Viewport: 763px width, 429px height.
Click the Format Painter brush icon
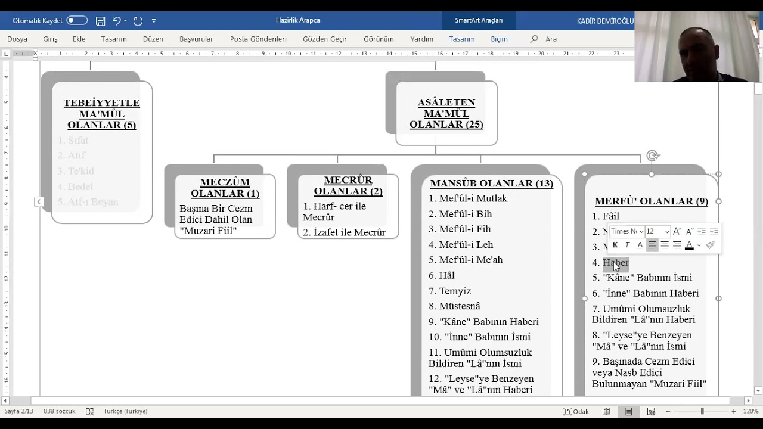click(x=710, y=245)
